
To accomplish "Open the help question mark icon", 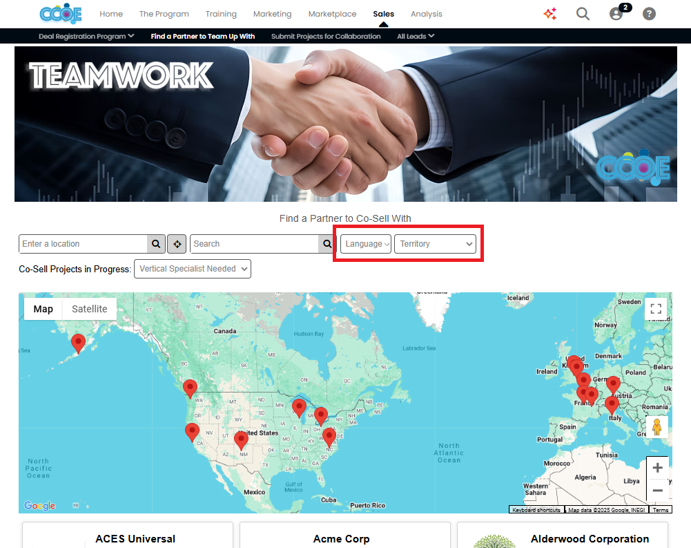I will 649,14.
